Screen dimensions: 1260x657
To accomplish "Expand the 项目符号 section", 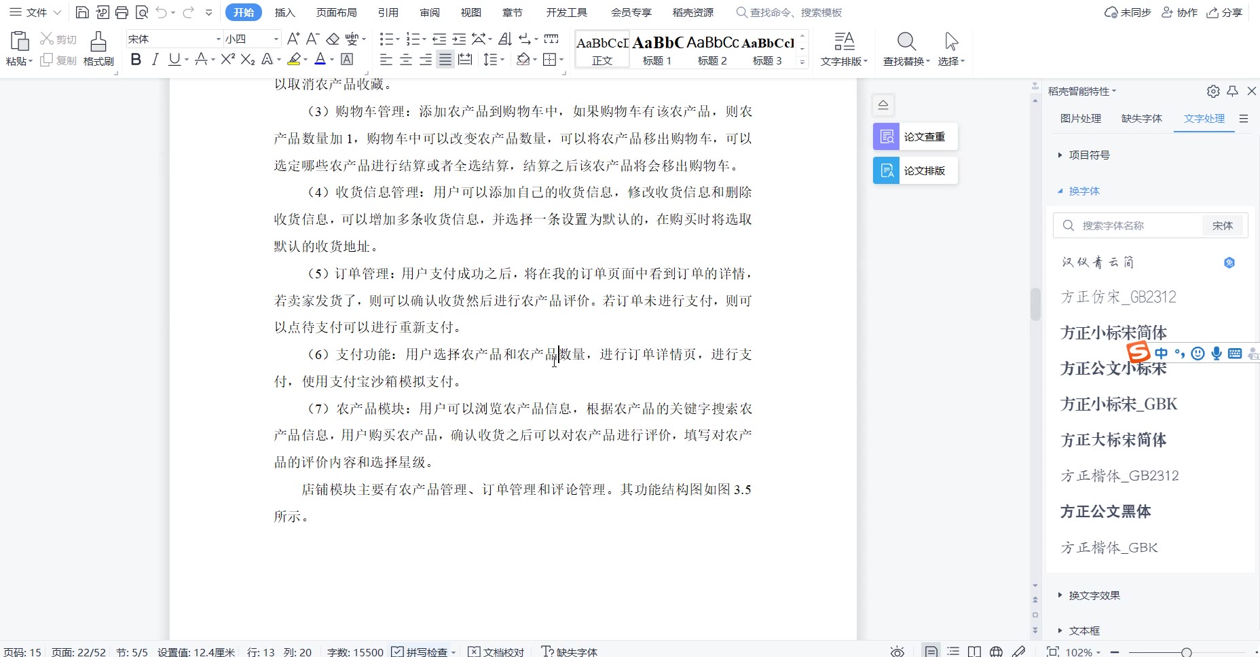I will point(1089,155).
